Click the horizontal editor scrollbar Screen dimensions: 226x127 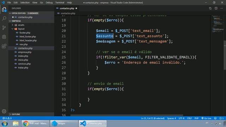tap(127, 115)
